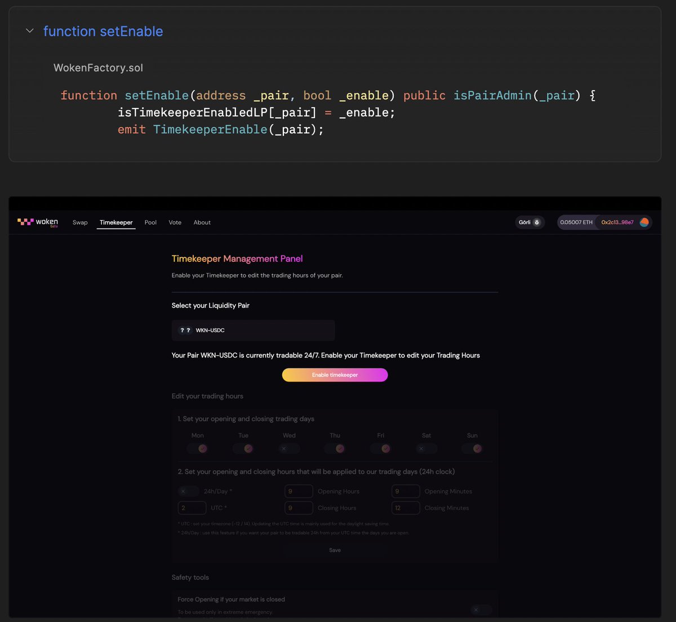Screen dimensions: 676x622
Task: Click the wallet avatar icon
Action: [x=644, y=222]
